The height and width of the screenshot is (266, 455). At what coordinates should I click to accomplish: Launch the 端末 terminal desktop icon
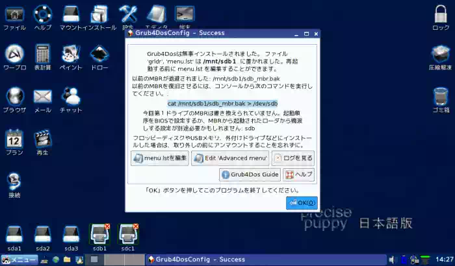coord(185,14)
